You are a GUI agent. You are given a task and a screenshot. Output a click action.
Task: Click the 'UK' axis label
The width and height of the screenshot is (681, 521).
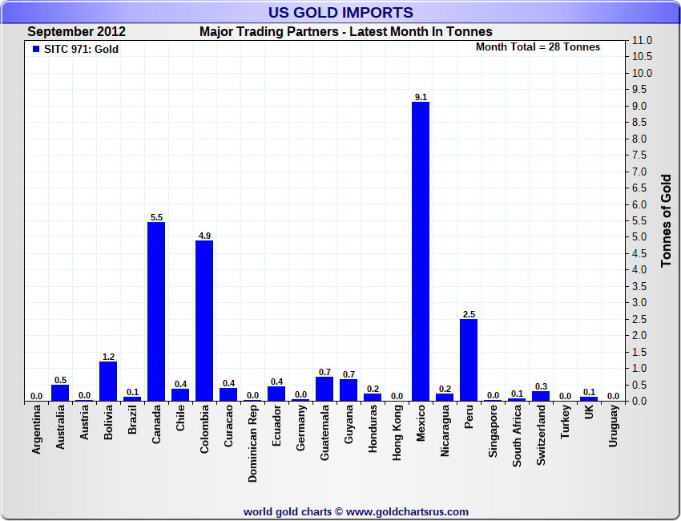[589, 412]
